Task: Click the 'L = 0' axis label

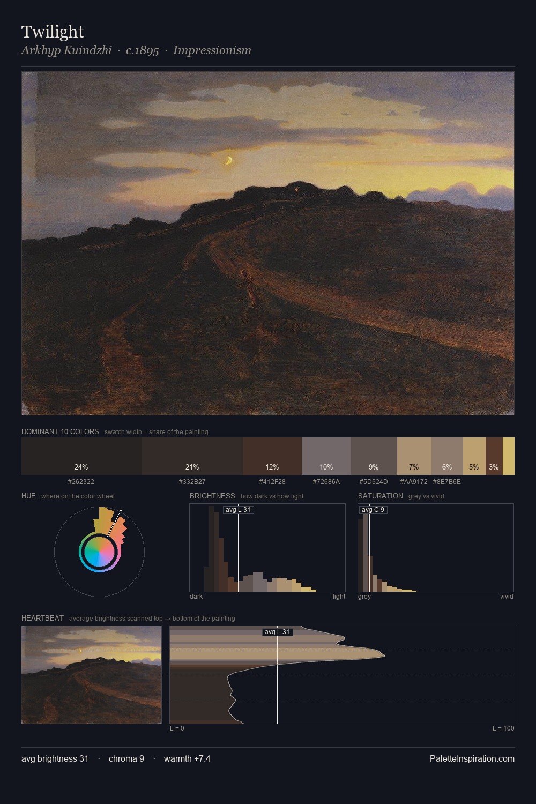Action: pos(177,728)
